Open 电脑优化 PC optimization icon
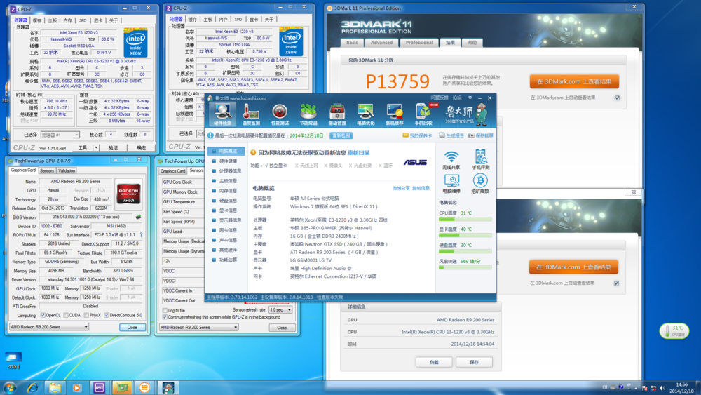 [x=366, y=114]
